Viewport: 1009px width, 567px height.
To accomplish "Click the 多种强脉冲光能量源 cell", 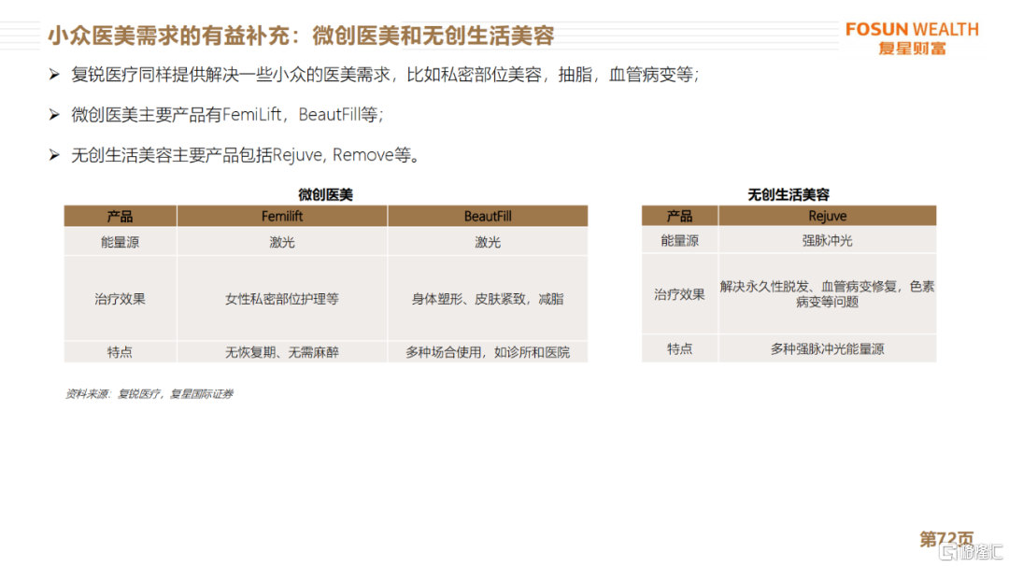I will tap(828, 348).
